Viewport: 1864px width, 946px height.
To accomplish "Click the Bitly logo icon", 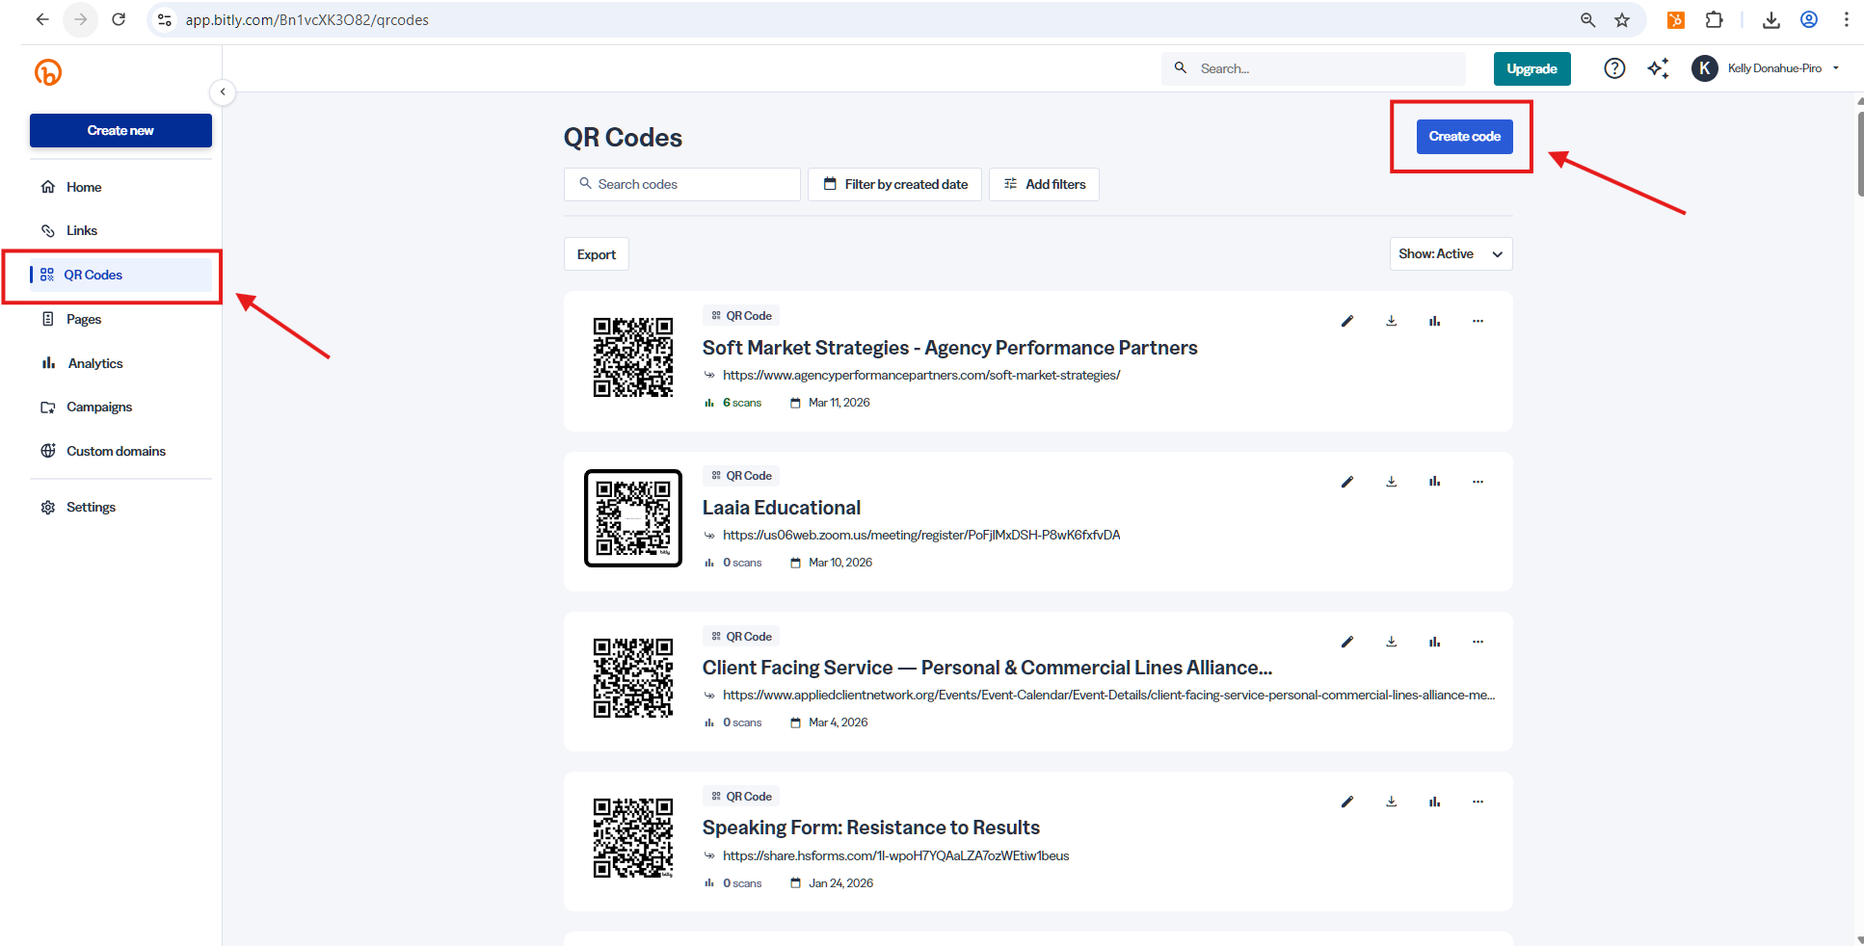I will (48, 72).
